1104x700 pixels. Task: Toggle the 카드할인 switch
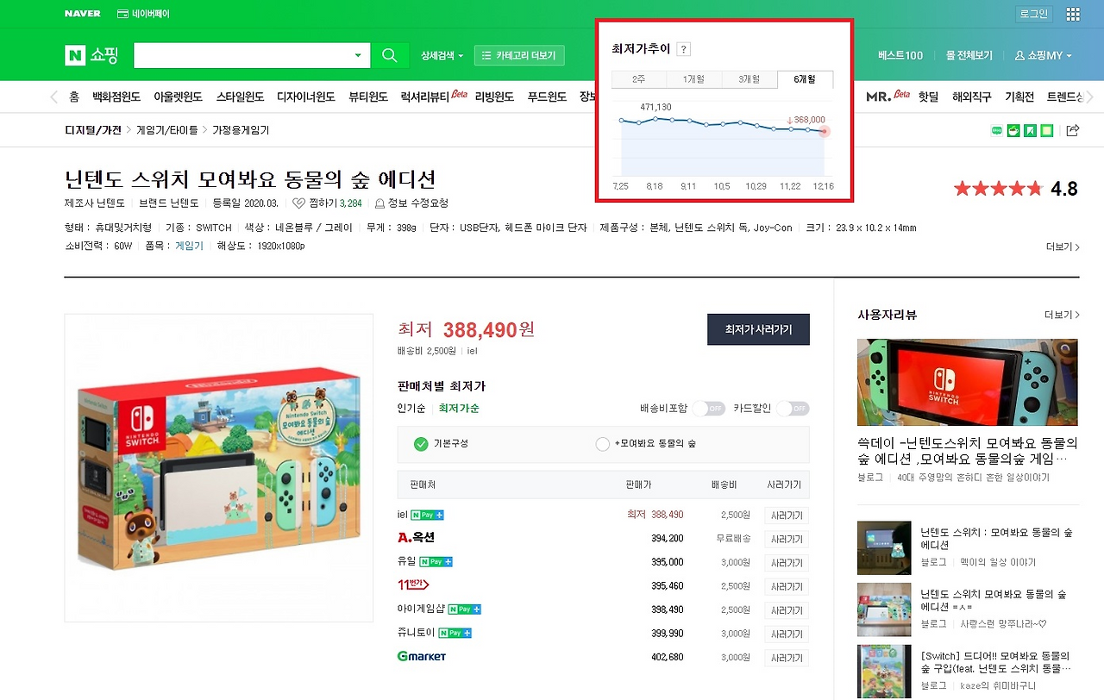793,408
